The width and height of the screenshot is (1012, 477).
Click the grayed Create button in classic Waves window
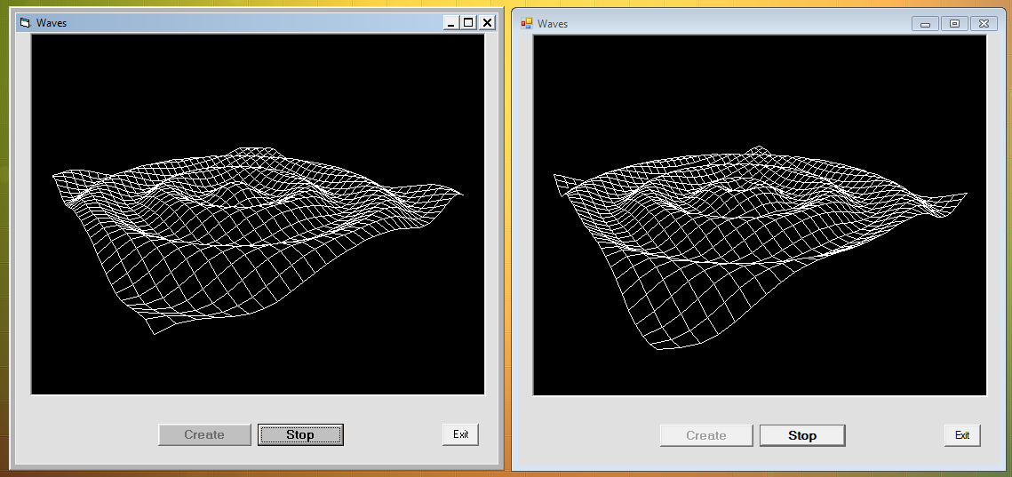204,434
